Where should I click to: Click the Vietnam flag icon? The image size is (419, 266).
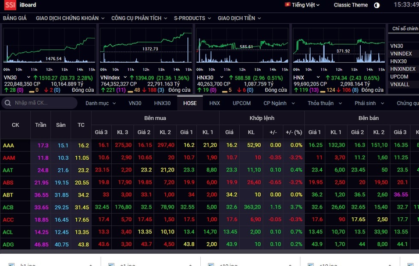pos(287,5)
